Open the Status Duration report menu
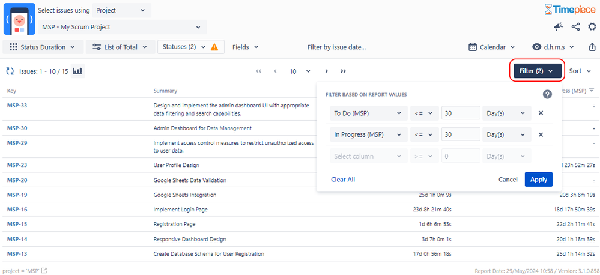Viewport: 600px width, 275px height. tap(43, 47)
